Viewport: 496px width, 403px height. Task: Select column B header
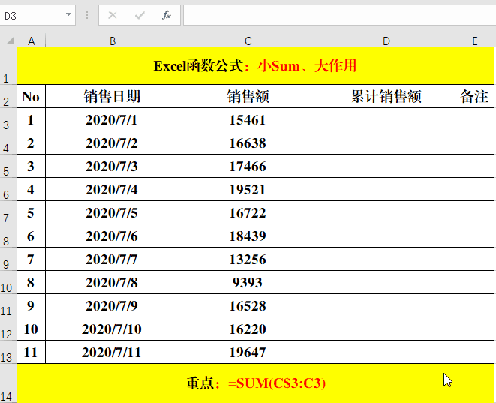[113, 41]
